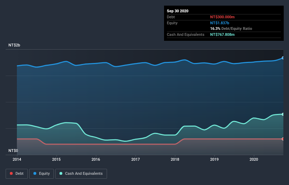Click the 2017 x-axis label
289x185 pixels.
click(136, 159)
